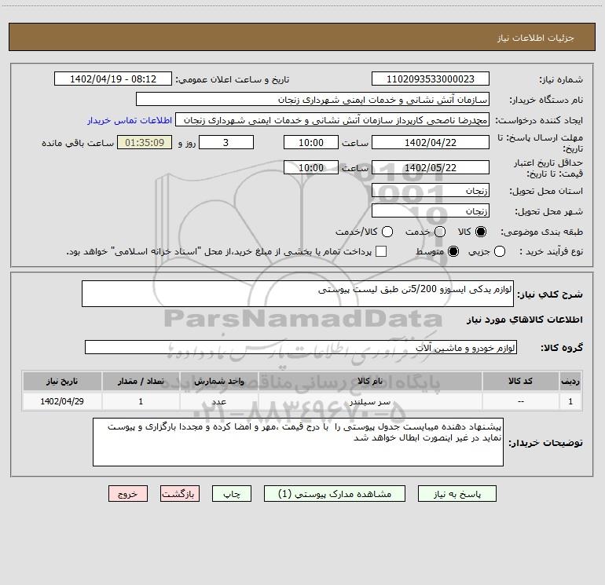Click the price validity date 1402/05/22
Image resolution: width=605 pixels, height=585 pixels.
(431, 167)
